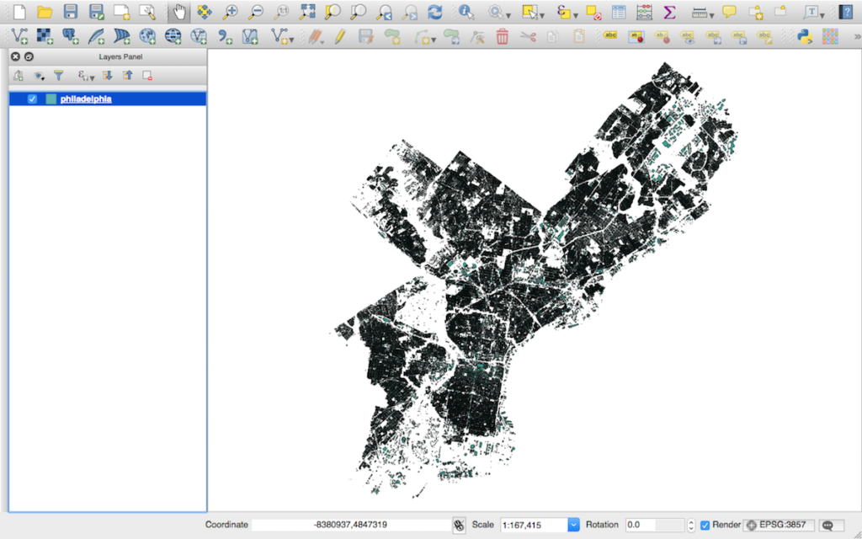Screen dimensions: 862x539
Task: Select the Identify Features tool
Action: point(466,12)
